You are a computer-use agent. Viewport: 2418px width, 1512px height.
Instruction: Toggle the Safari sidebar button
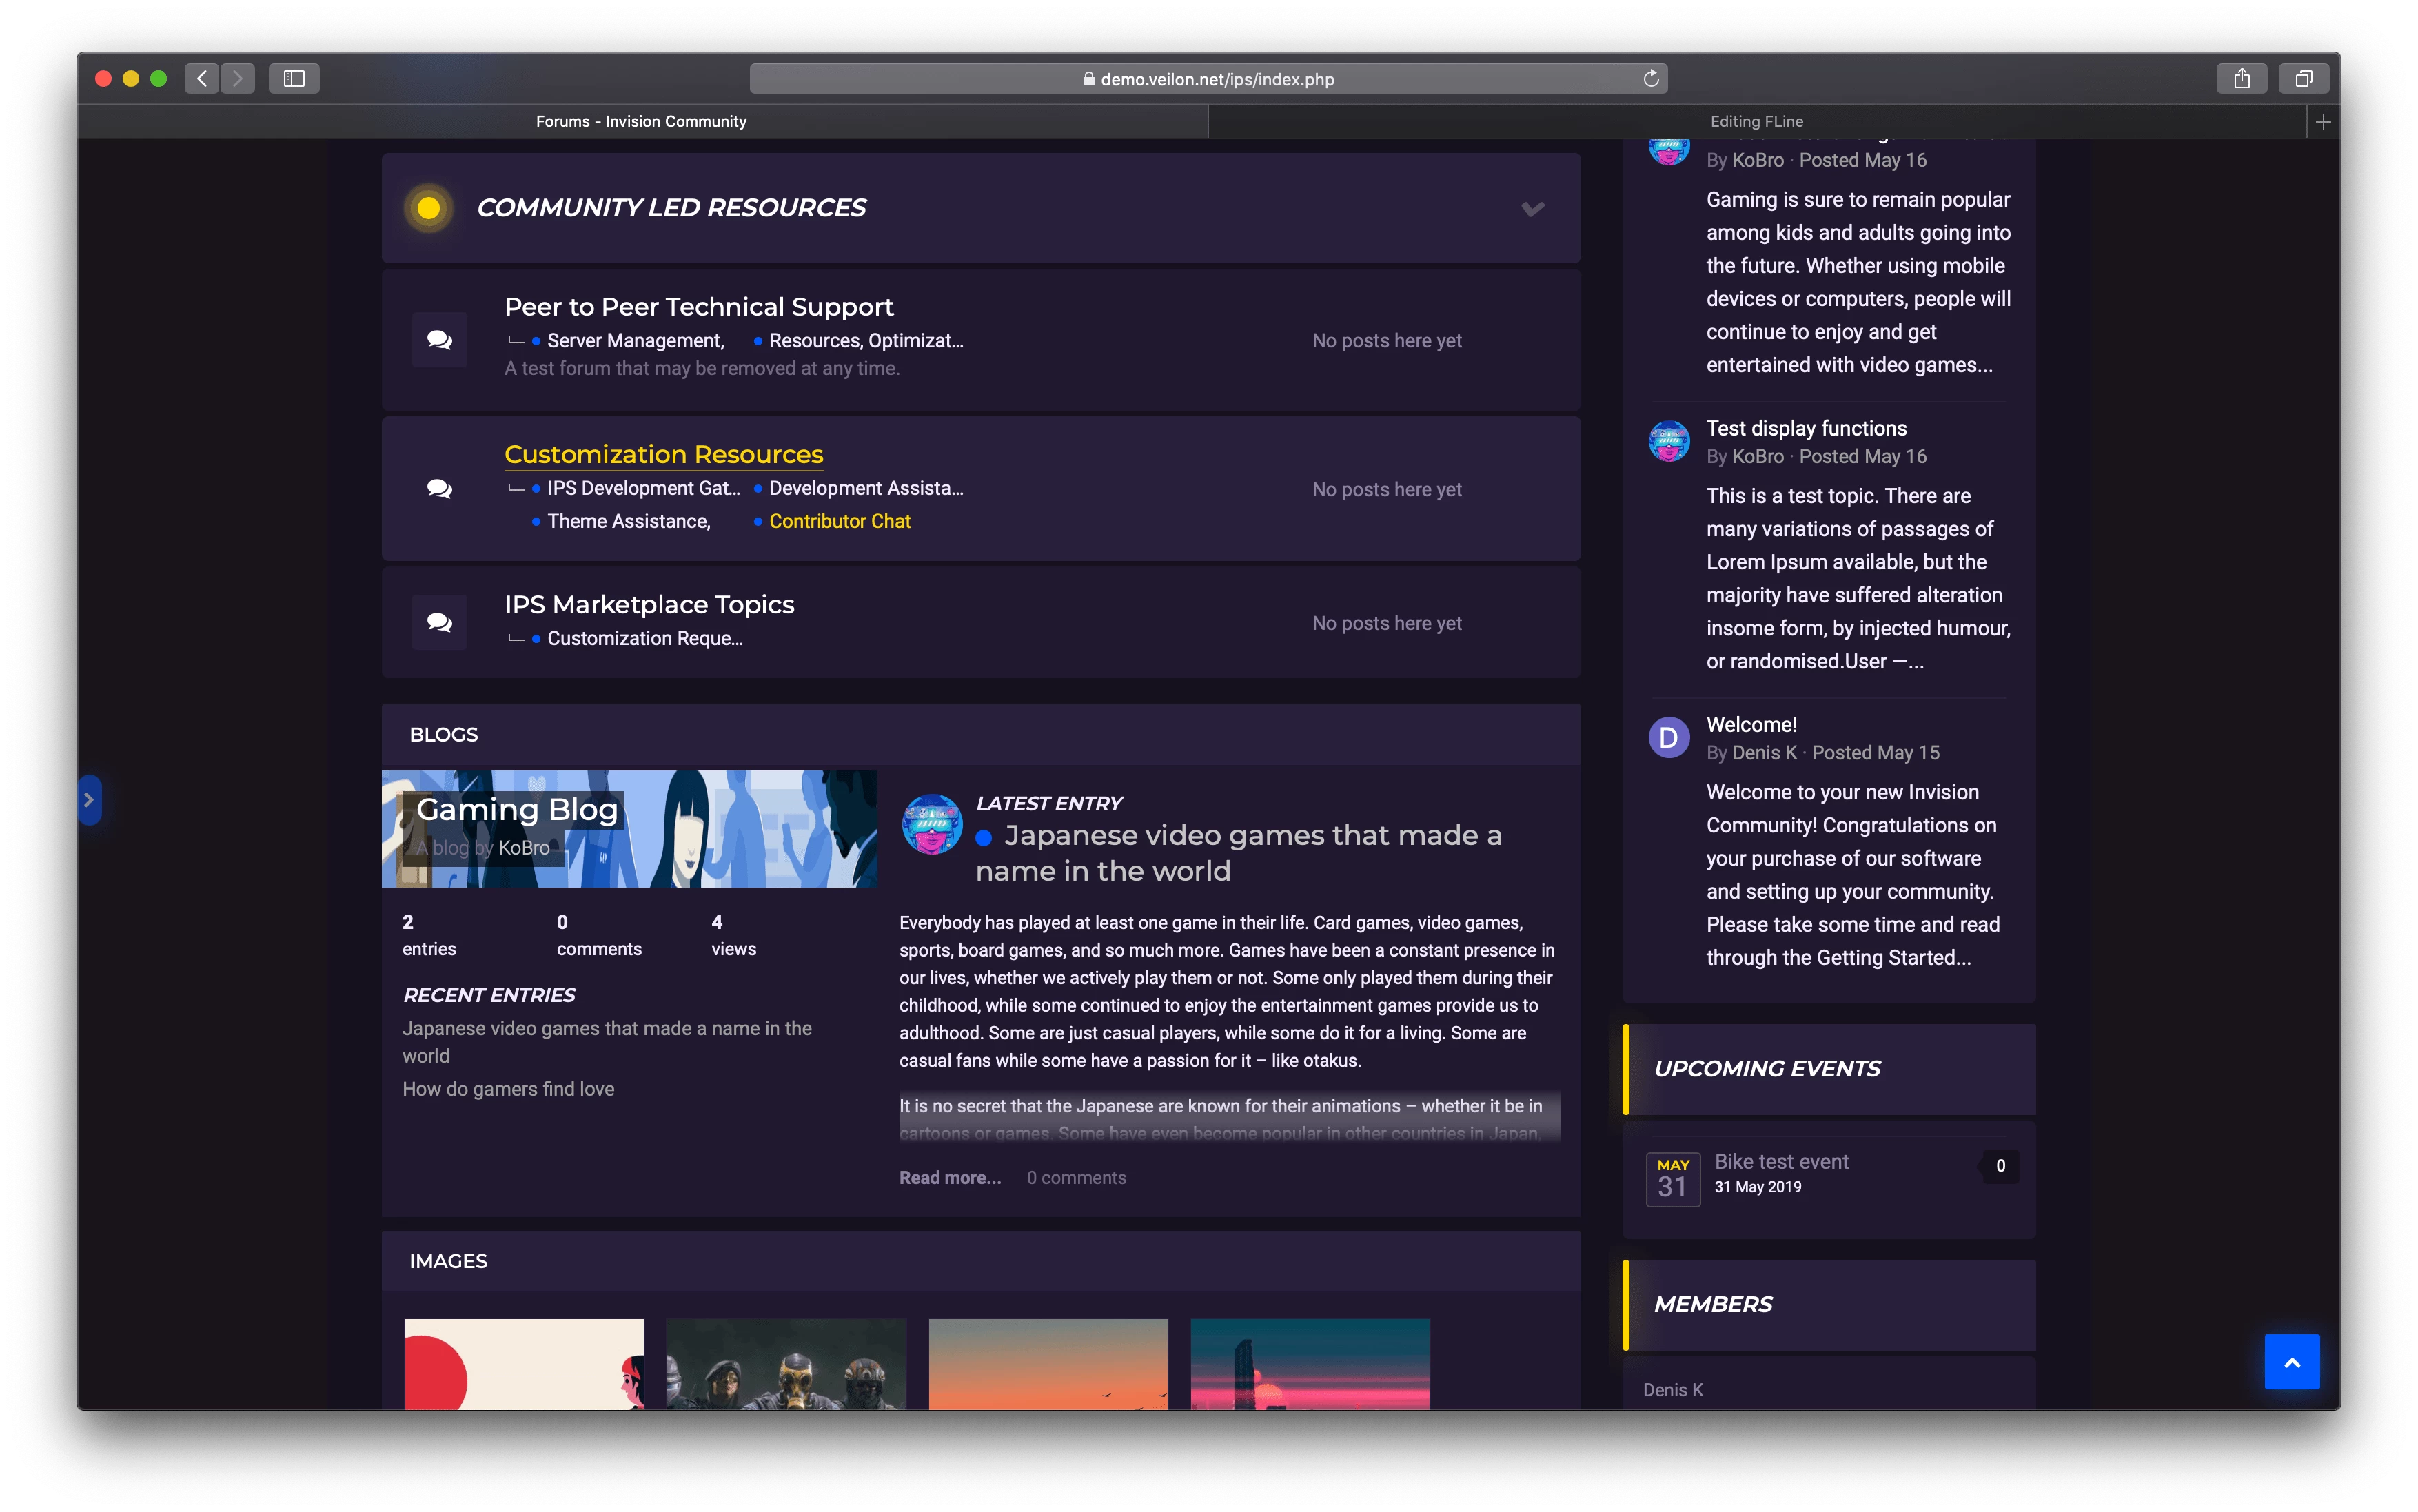coord(294,78)
